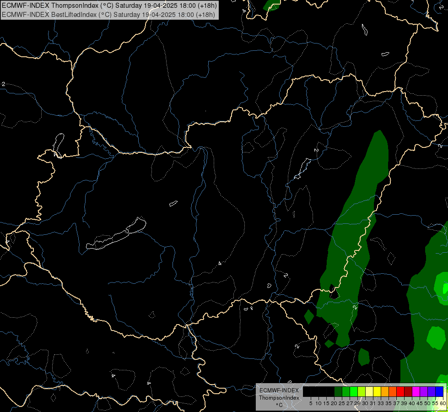Viewport: 448px width, 412px height.
Task: Click the legend tick value '39'
Action: 404,403
